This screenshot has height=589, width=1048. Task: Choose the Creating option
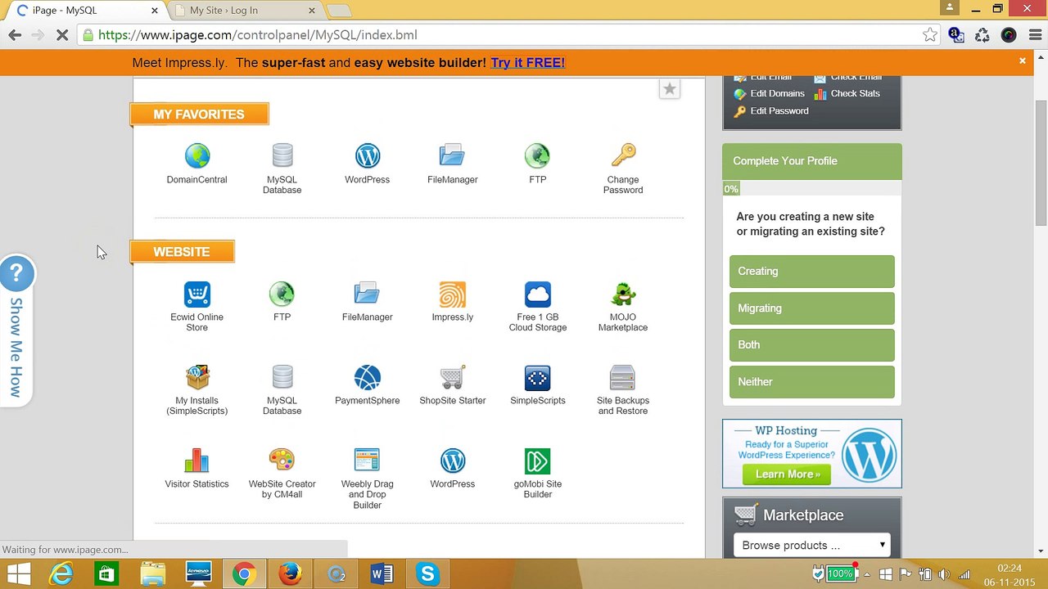point(812,272)
